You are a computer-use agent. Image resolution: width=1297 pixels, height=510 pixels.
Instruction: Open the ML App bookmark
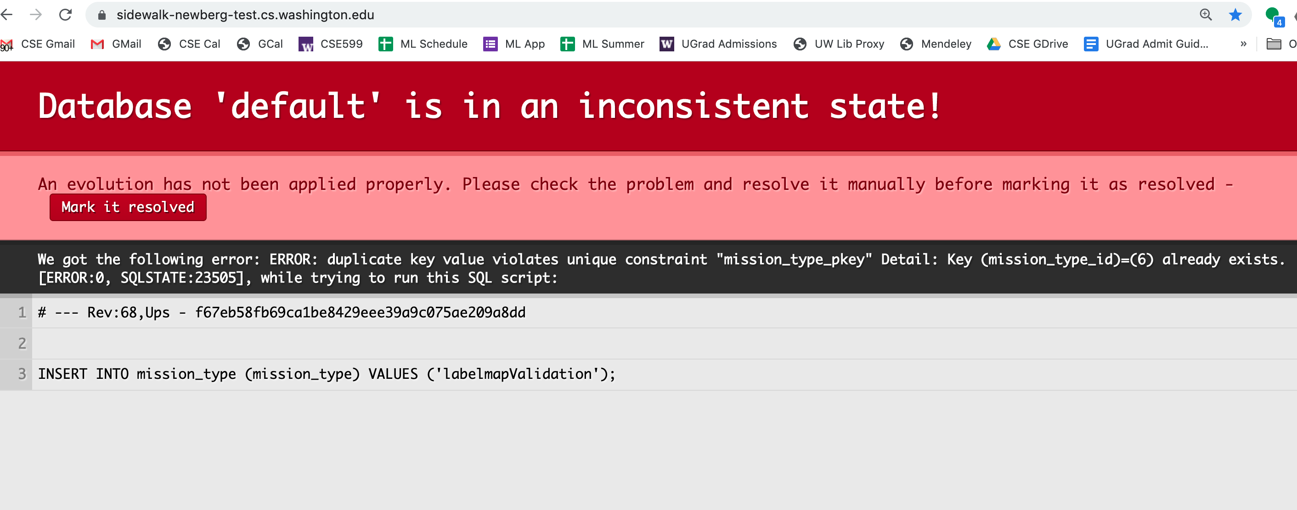[x=514, y=44]
